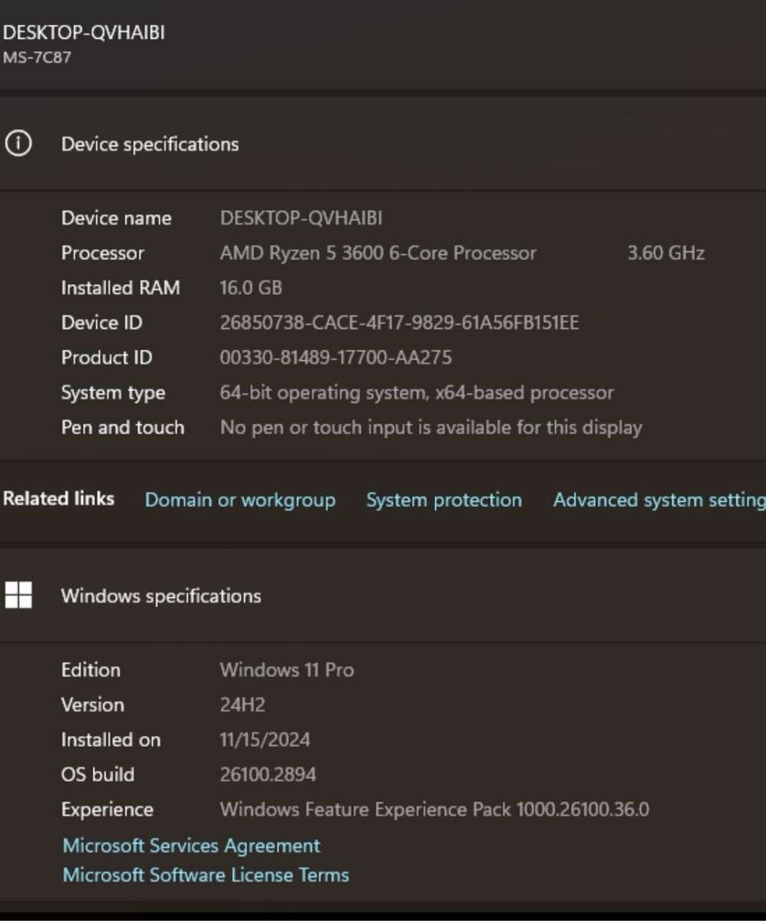Click the Related links section label

point(58,498)
